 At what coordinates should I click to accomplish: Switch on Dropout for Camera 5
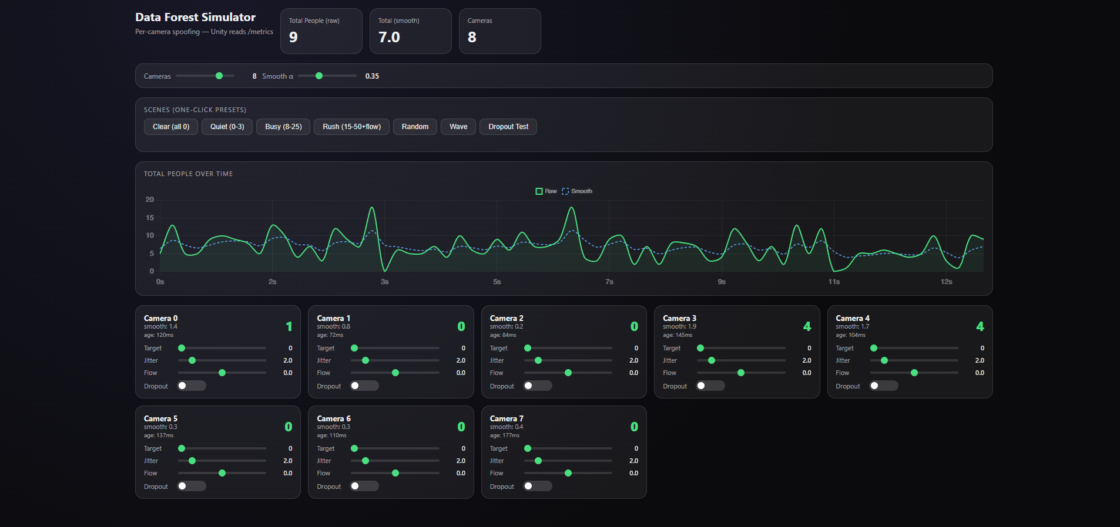[192, 486]
